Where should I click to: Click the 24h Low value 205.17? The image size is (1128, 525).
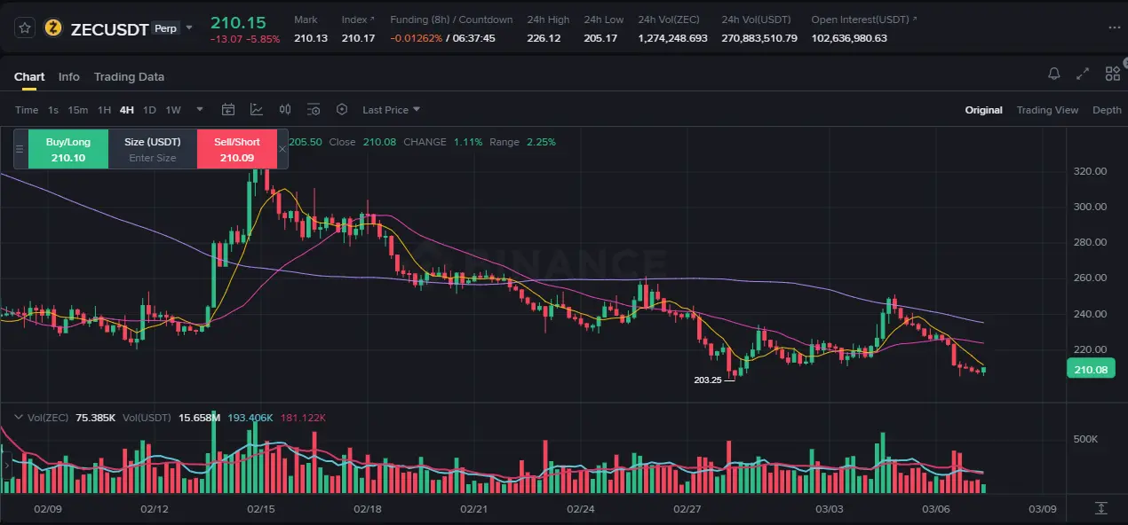point(600,38)
